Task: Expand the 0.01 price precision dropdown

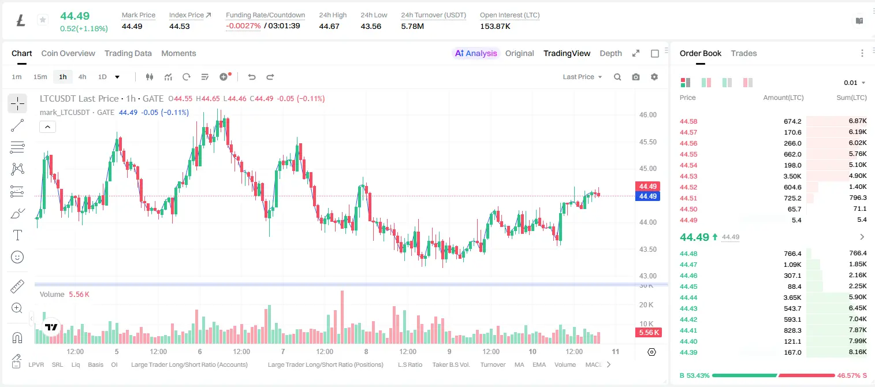Action: coord(855,83)
